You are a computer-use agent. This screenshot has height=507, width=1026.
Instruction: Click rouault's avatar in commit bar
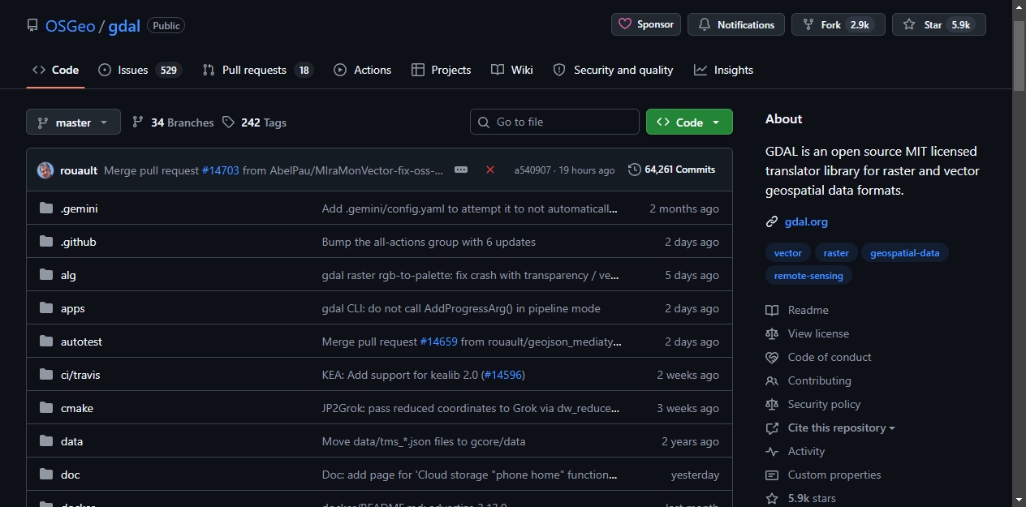45,170
